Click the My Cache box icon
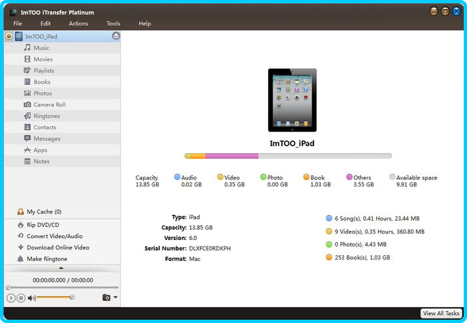The width and height of the screenshot is (467, 323). [x=20, y=212]
